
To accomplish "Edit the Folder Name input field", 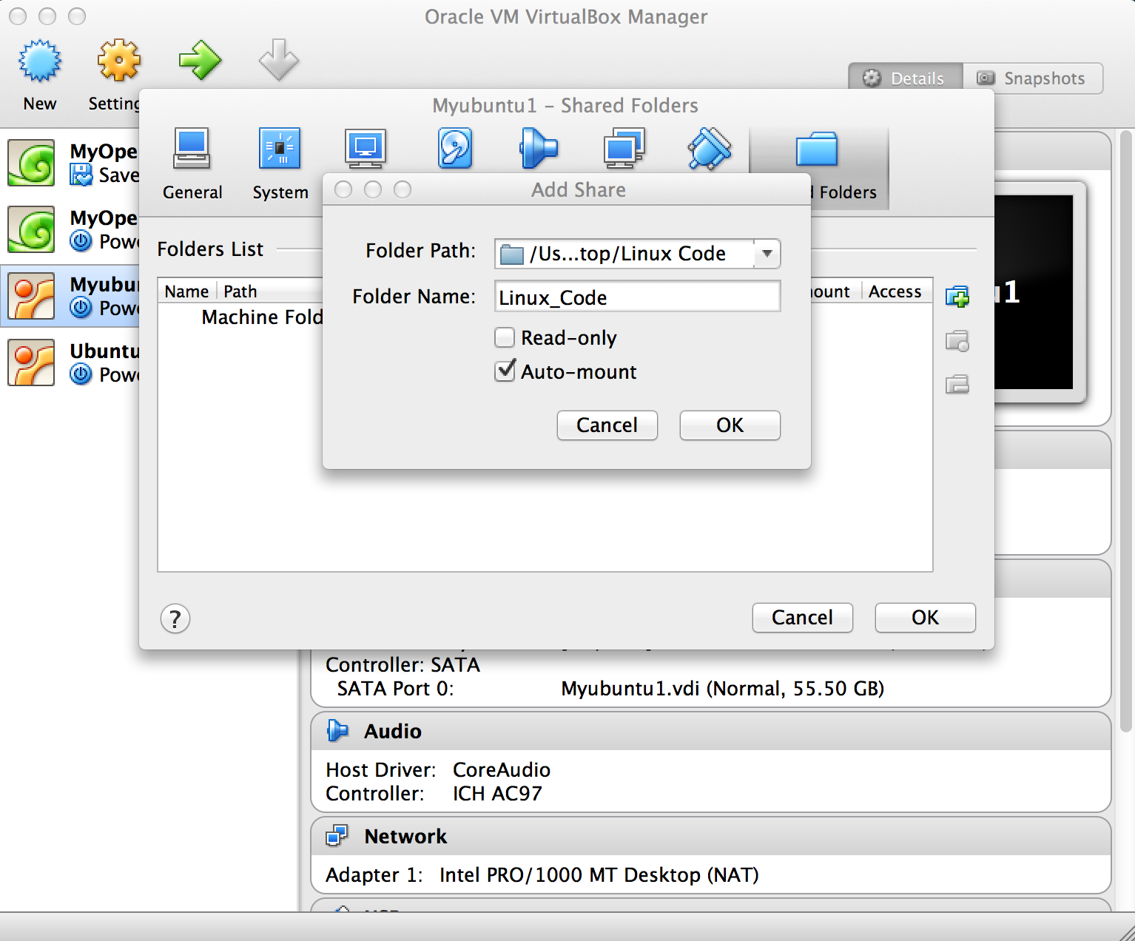I will coord(637,297).
